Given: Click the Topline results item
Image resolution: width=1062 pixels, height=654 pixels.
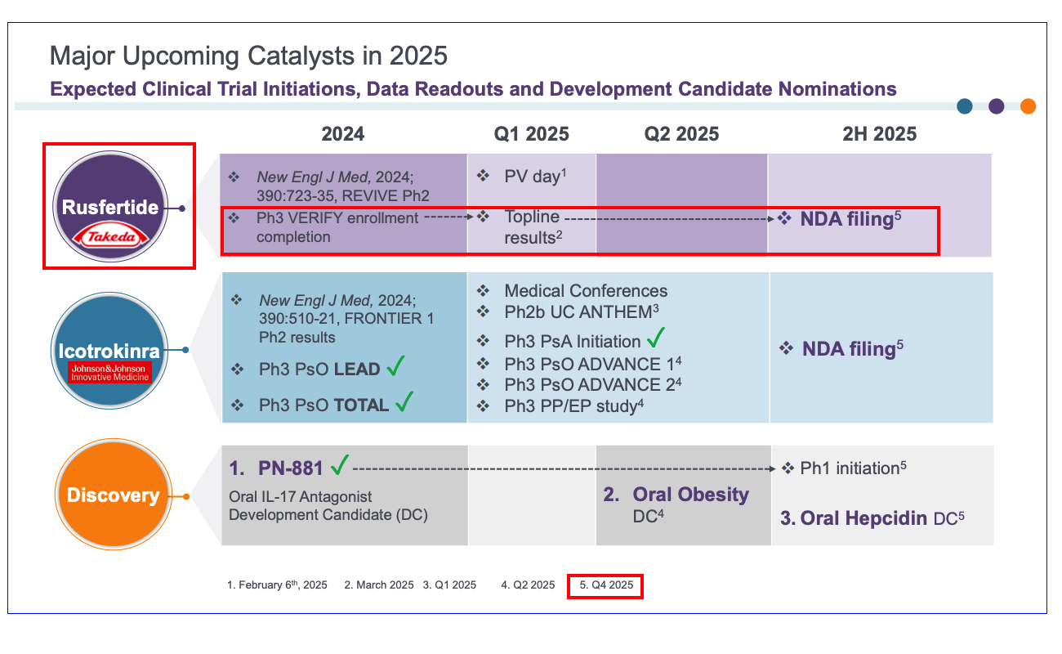Looking at the screenshot, I should [x=533, y=226].
